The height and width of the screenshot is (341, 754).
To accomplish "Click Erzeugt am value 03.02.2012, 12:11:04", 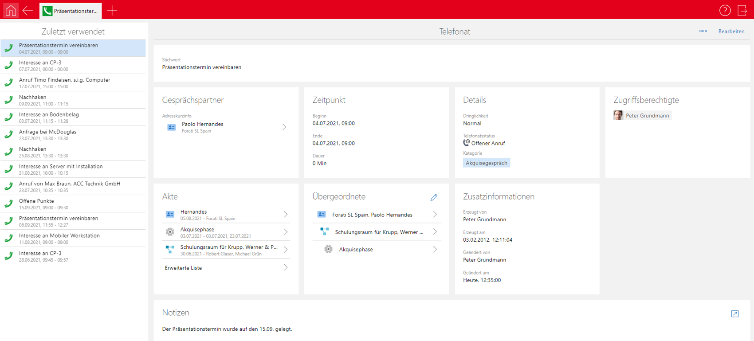I will 487,240.
